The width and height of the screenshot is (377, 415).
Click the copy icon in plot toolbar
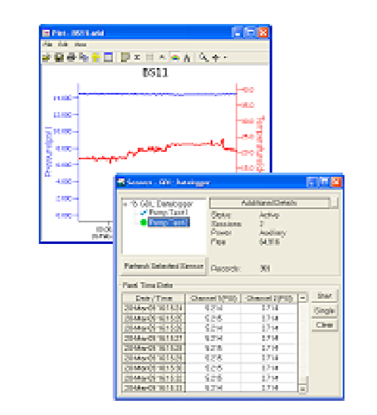[83, 57]
